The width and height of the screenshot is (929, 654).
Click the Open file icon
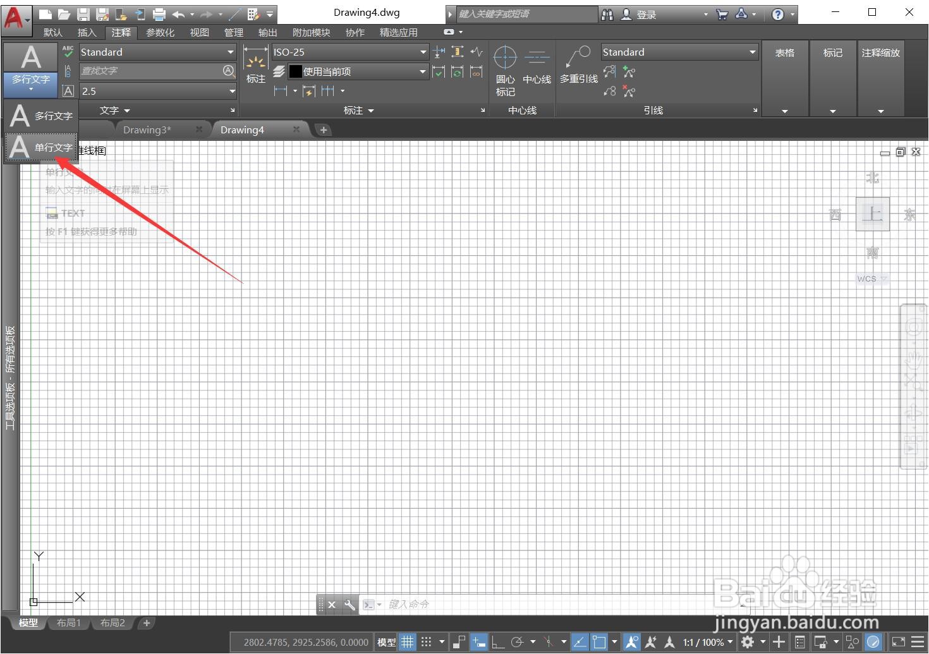[x=64, y=14]
